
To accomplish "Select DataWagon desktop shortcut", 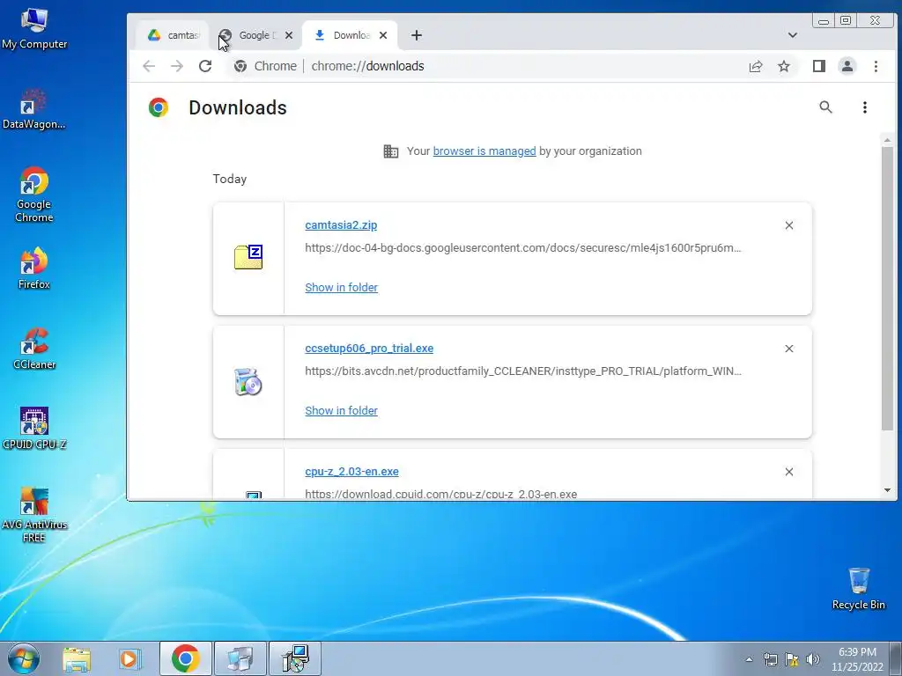I will click(x=34, y=109).
